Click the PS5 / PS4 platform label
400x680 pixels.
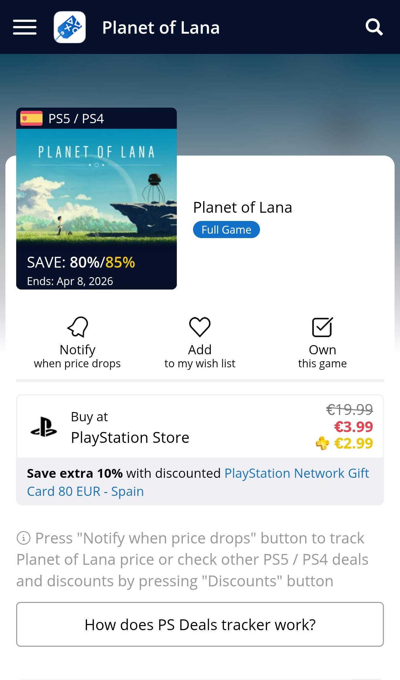click(x=76, y=119)
